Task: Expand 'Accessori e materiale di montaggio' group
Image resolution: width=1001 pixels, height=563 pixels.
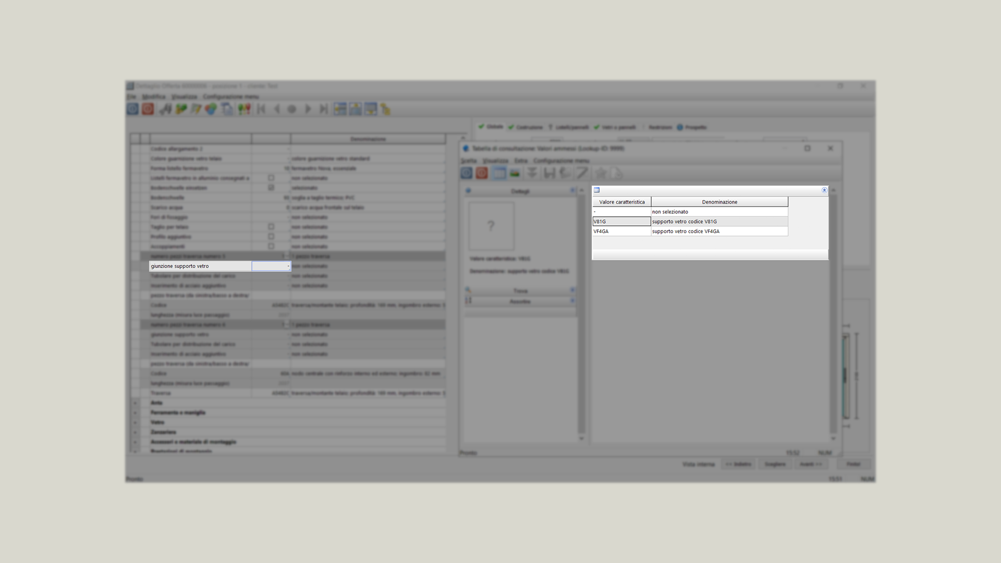Action: pyautogui.click(x=136, y=442)
